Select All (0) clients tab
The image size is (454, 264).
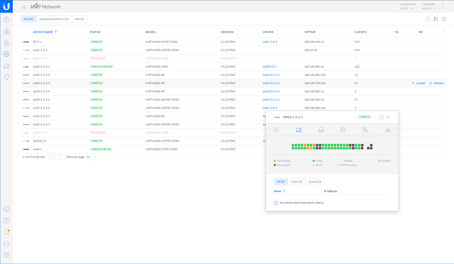click(281, 182)
